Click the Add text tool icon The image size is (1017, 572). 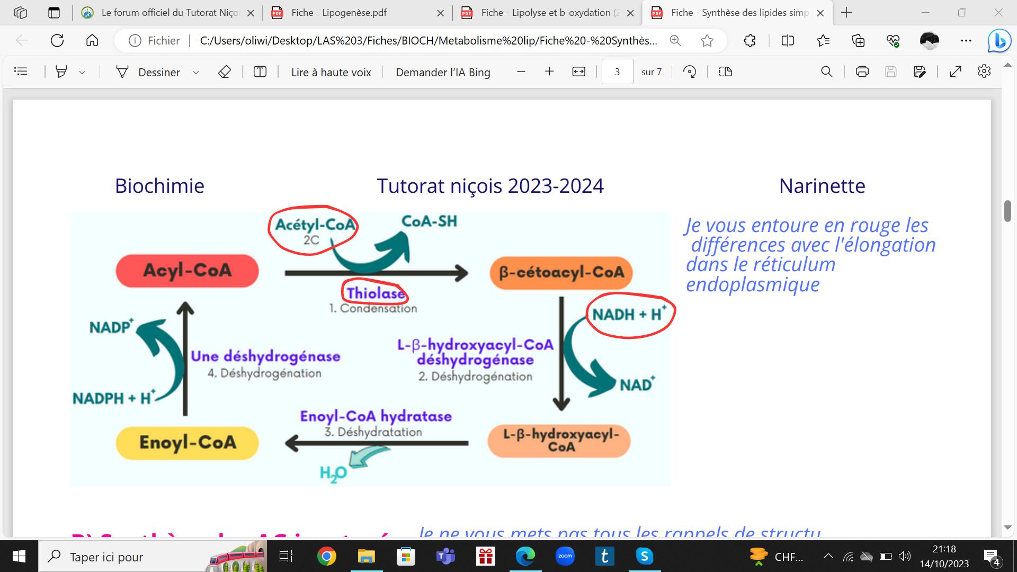pyautogui.click(x=260, y=71)
